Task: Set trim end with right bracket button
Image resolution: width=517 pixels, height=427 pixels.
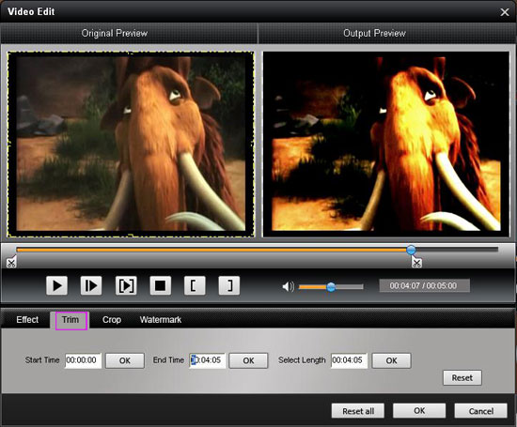Action: (x=229, y=285)
